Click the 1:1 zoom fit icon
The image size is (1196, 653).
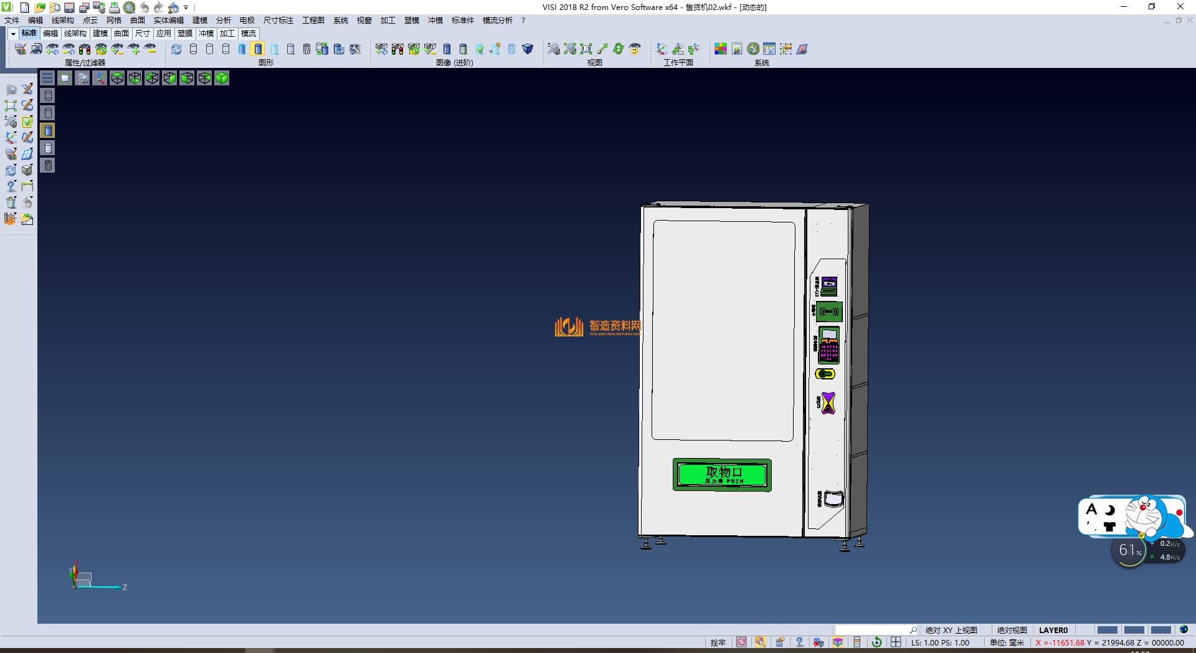[586, 49]
